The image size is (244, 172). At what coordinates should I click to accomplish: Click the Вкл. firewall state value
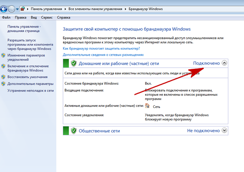click(x=148, y=83)
